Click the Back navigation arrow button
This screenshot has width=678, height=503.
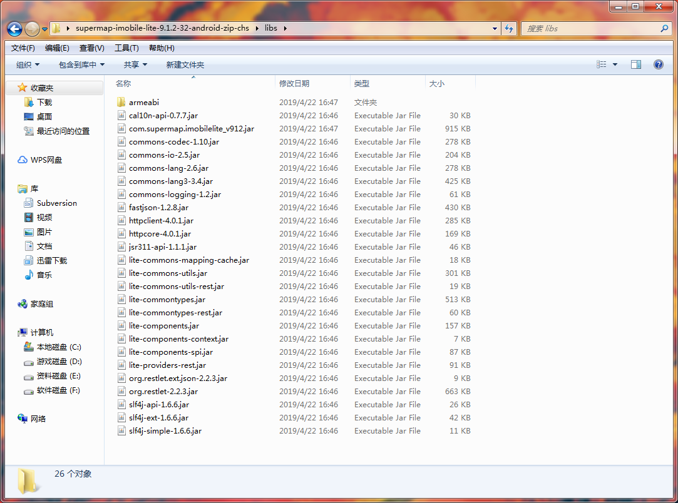14,29
